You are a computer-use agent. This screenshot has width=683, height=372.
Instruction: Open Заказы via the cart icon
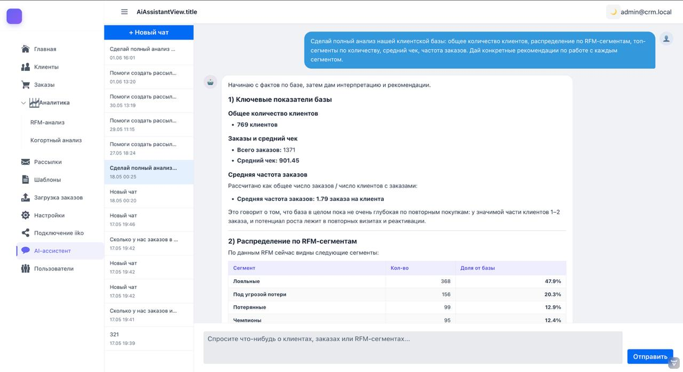coord(25,85)
